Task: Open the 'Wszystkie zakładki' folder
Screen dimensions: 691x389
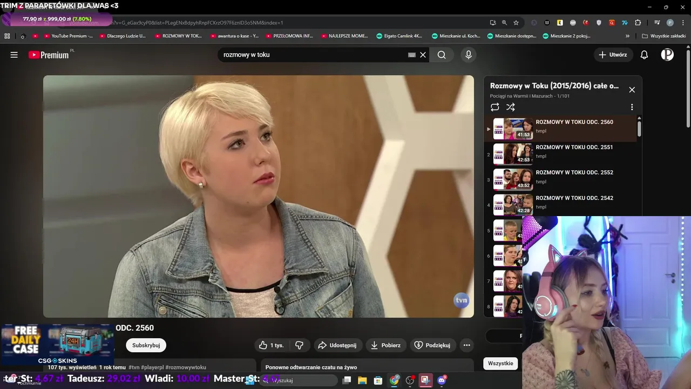Action: [x=664, y=36]
